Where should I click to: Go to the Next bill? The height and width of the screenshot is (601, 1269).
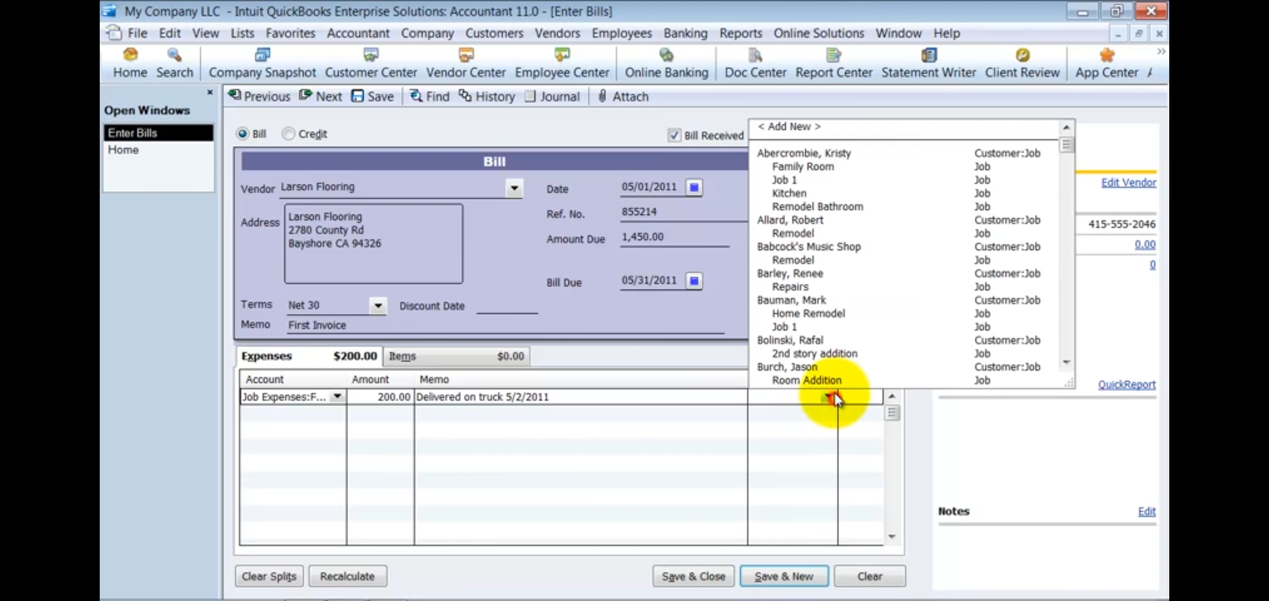pos(321,96)
